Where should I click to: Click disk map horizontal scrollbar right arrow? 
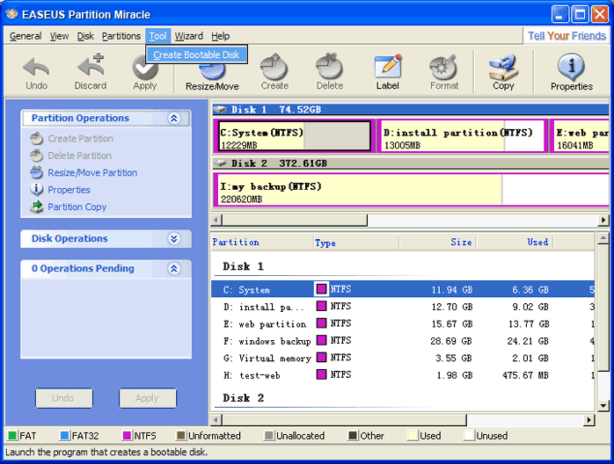(603, 221)
